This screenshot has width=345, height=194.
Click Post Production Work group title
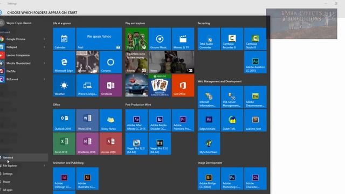pos(138,105)
